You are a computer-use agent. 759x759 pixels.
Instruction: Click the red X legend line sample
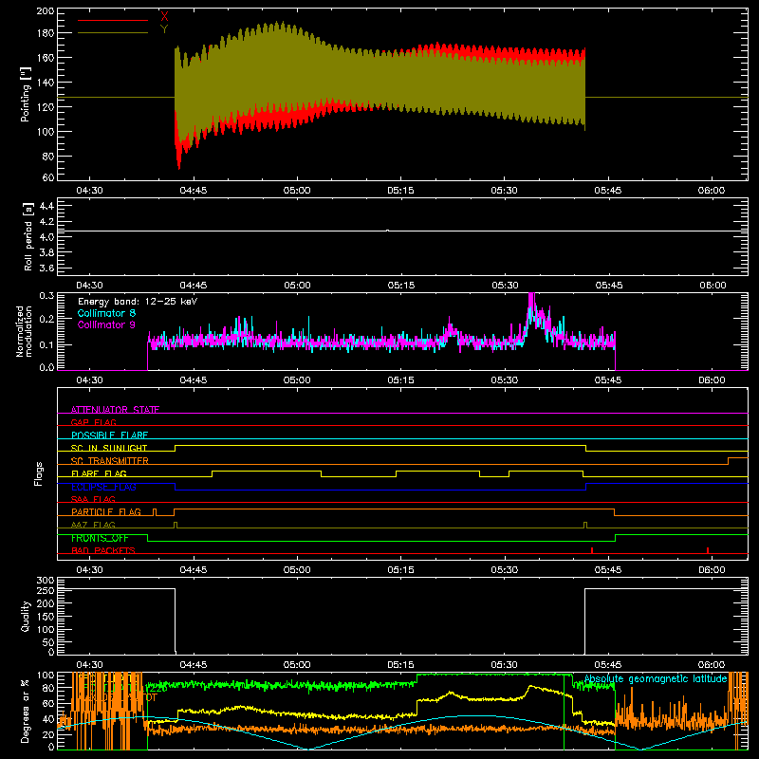click(113, 20)
